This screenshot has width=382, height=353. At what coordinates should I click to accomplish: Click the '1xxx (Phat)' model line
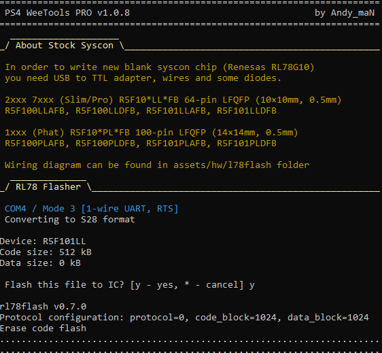coord(152,133)
